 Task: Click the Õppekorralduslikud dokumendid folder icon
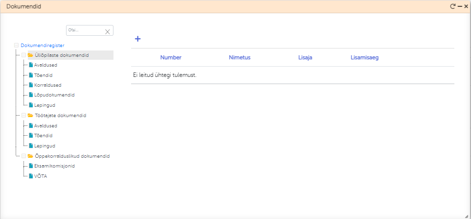[x=30, y=156]
